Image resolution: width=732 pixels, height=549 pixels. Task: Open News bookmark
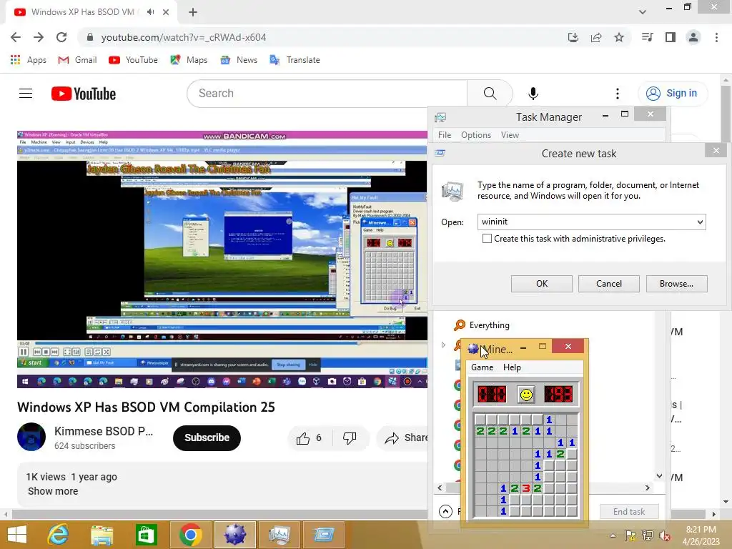point(239,60)
